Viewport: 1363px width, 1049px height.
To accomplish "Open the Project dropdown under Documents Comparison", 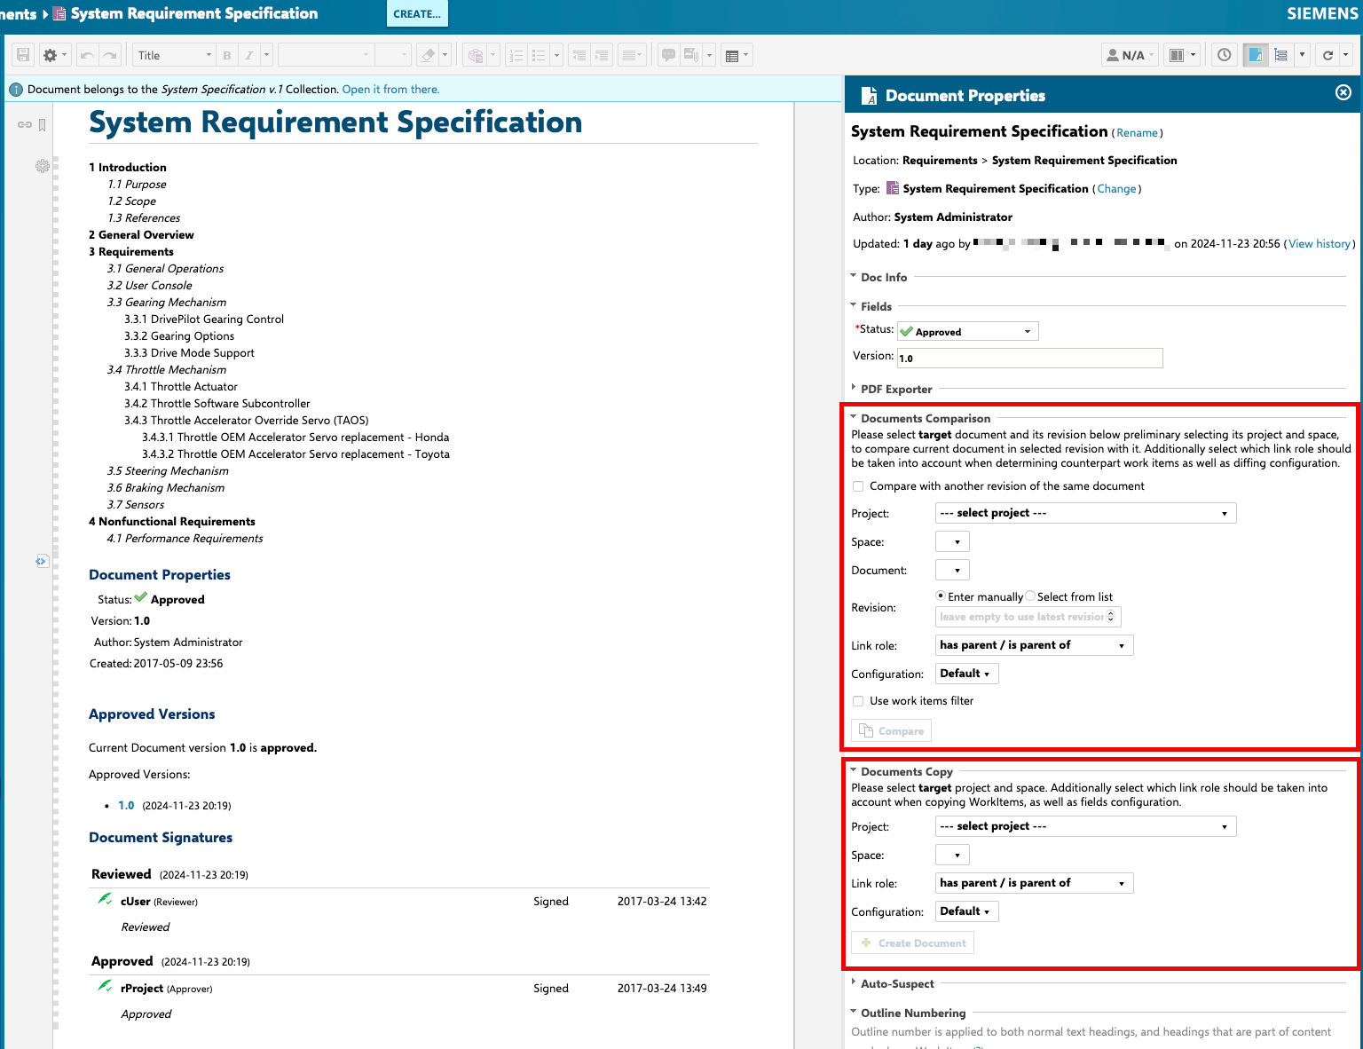I will (x=1084, y=513).
